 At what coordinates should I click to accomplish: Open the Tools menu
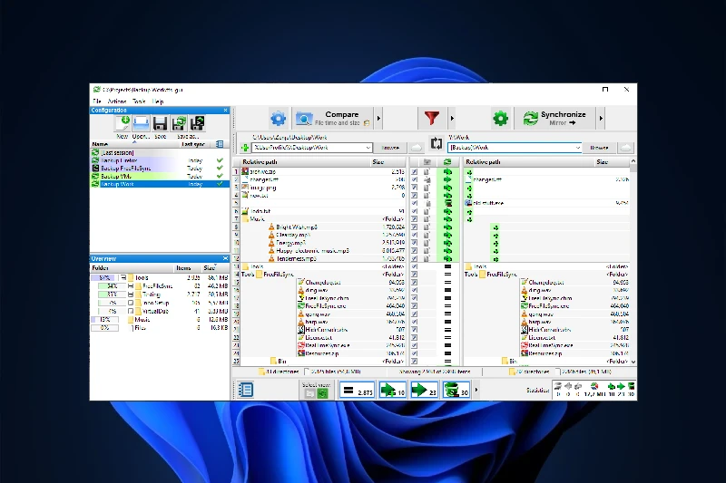click(139, 101)
